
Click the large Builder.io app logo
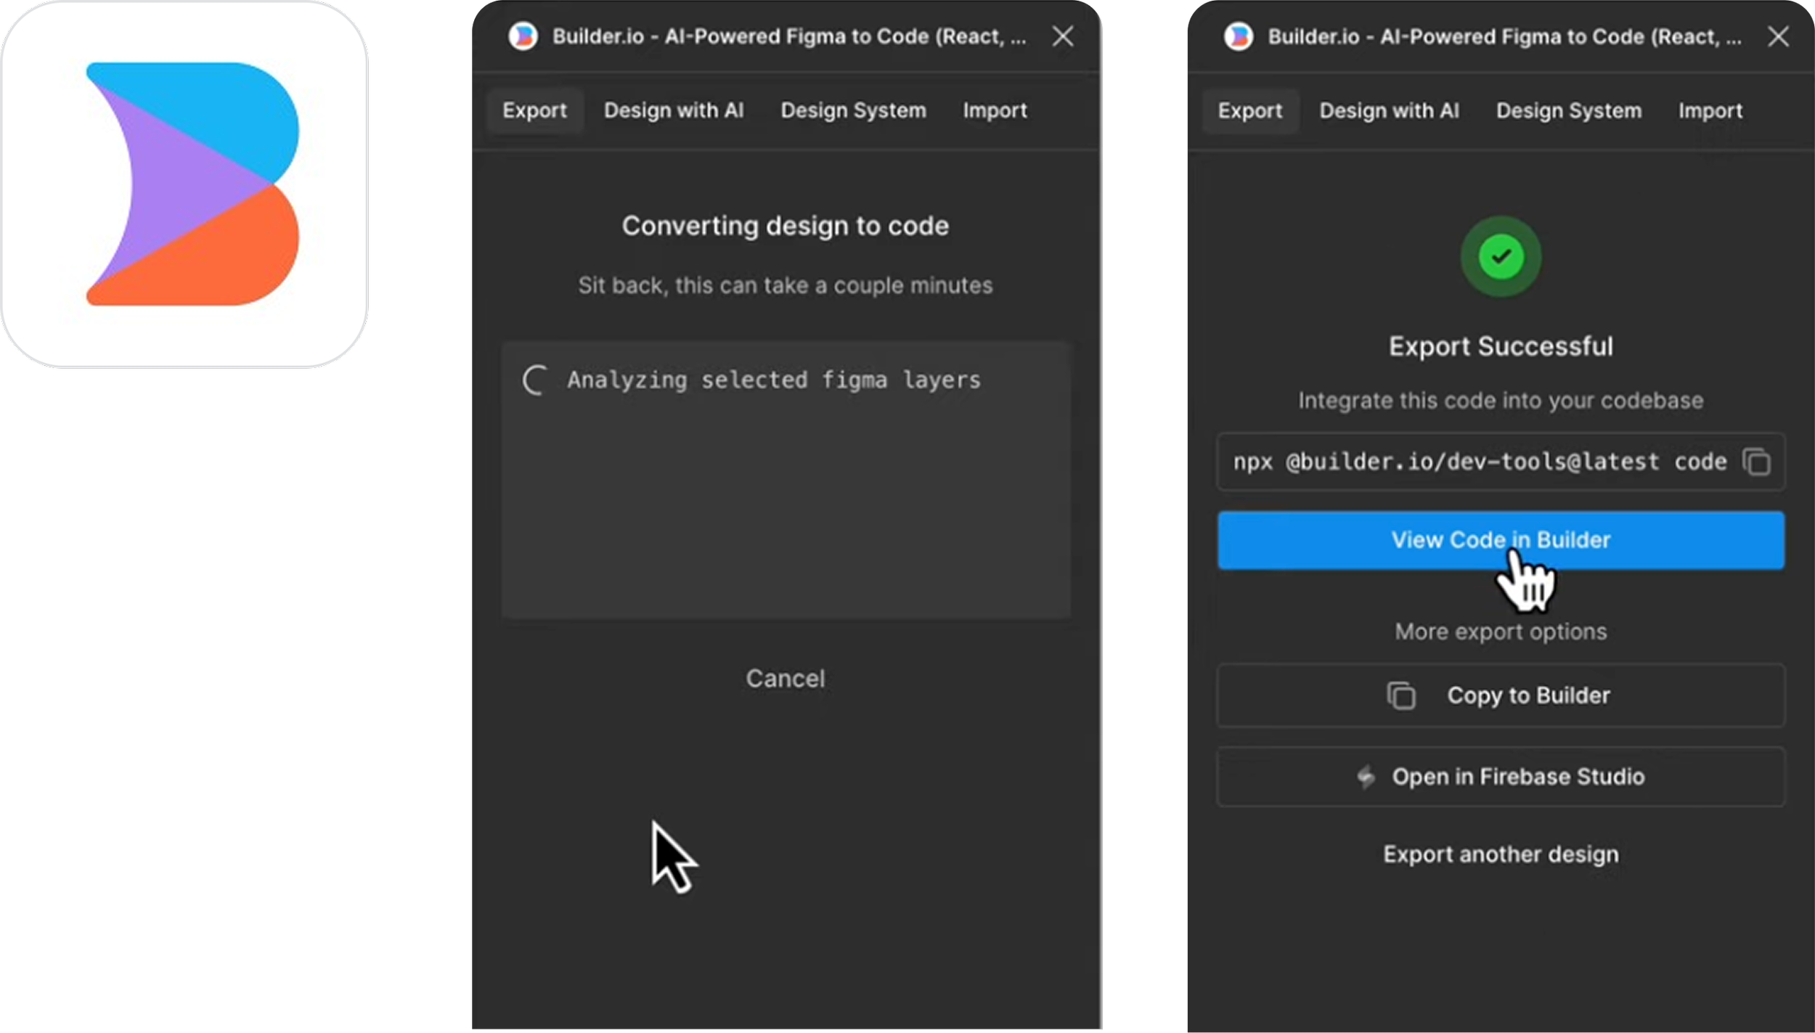point(185,184)
